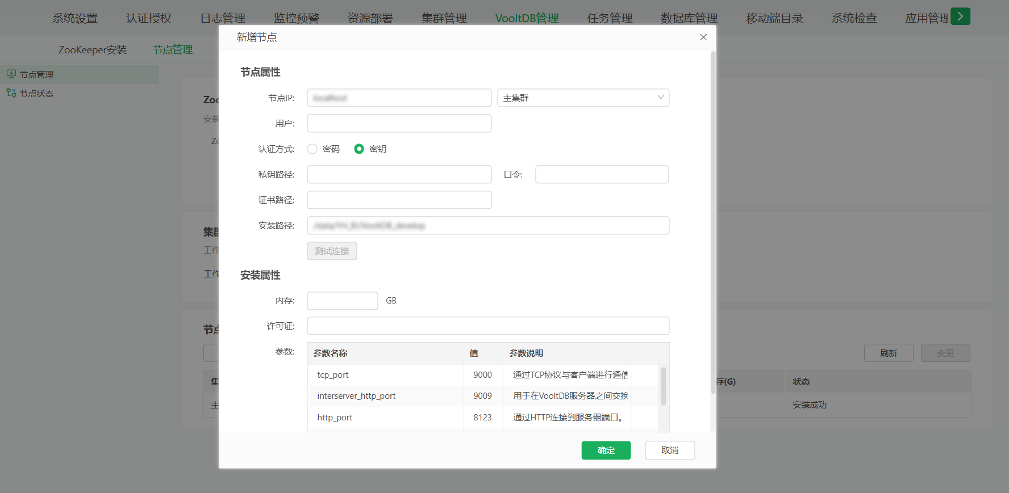
Task: Open the 移动端目录 top menu
Action: 775,18
